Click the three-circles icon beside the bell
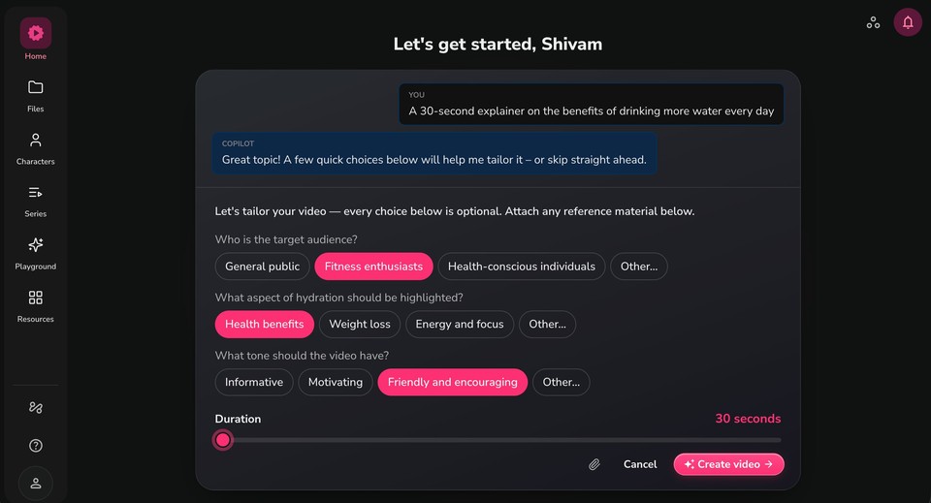 pos(873,22)
